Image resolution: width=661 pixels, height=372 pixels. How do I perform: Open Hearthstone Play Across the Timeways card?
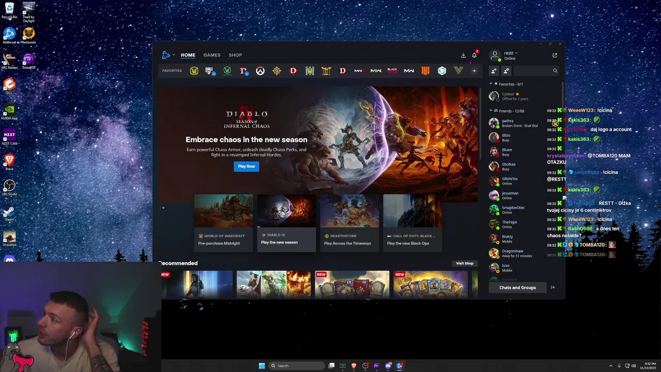[350, 223]
